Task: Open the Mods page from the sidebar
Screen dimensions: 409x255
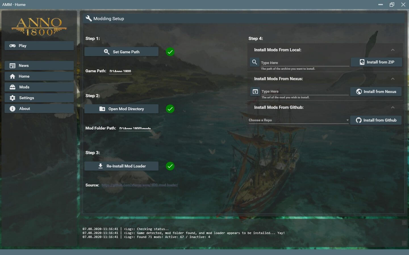Action: 39,87
